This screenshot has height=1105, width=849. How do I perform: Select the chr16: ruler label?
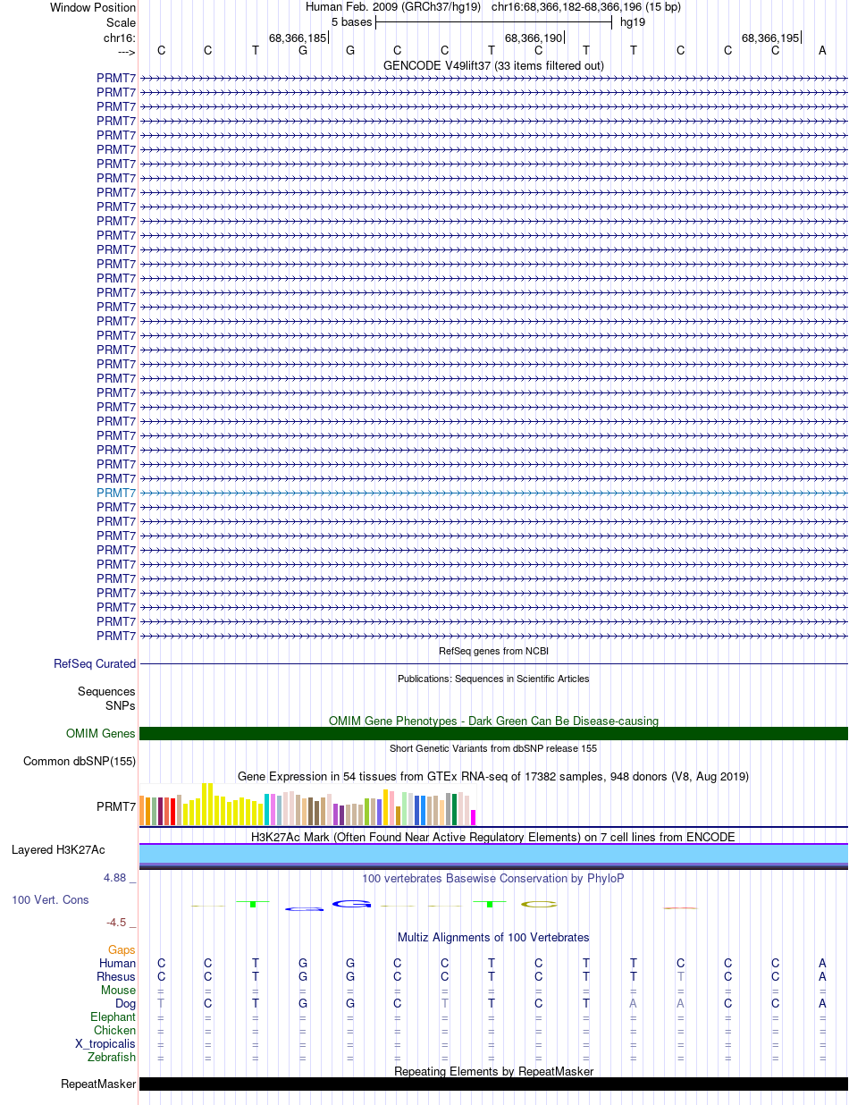(120, 38)
